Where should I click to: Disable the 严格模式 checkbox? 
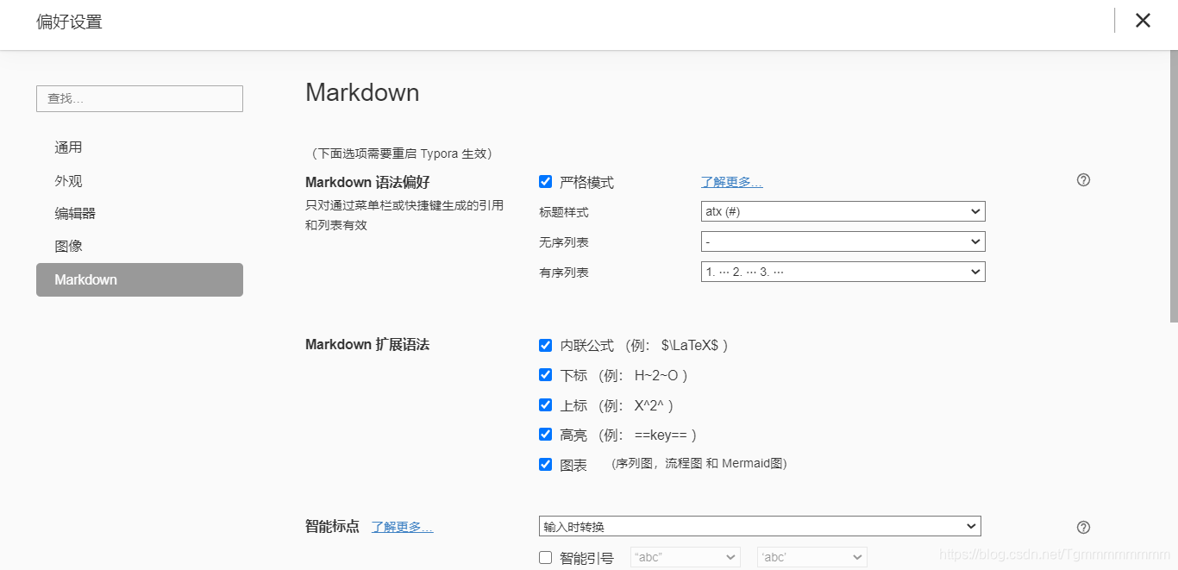[x=545, y=181]
